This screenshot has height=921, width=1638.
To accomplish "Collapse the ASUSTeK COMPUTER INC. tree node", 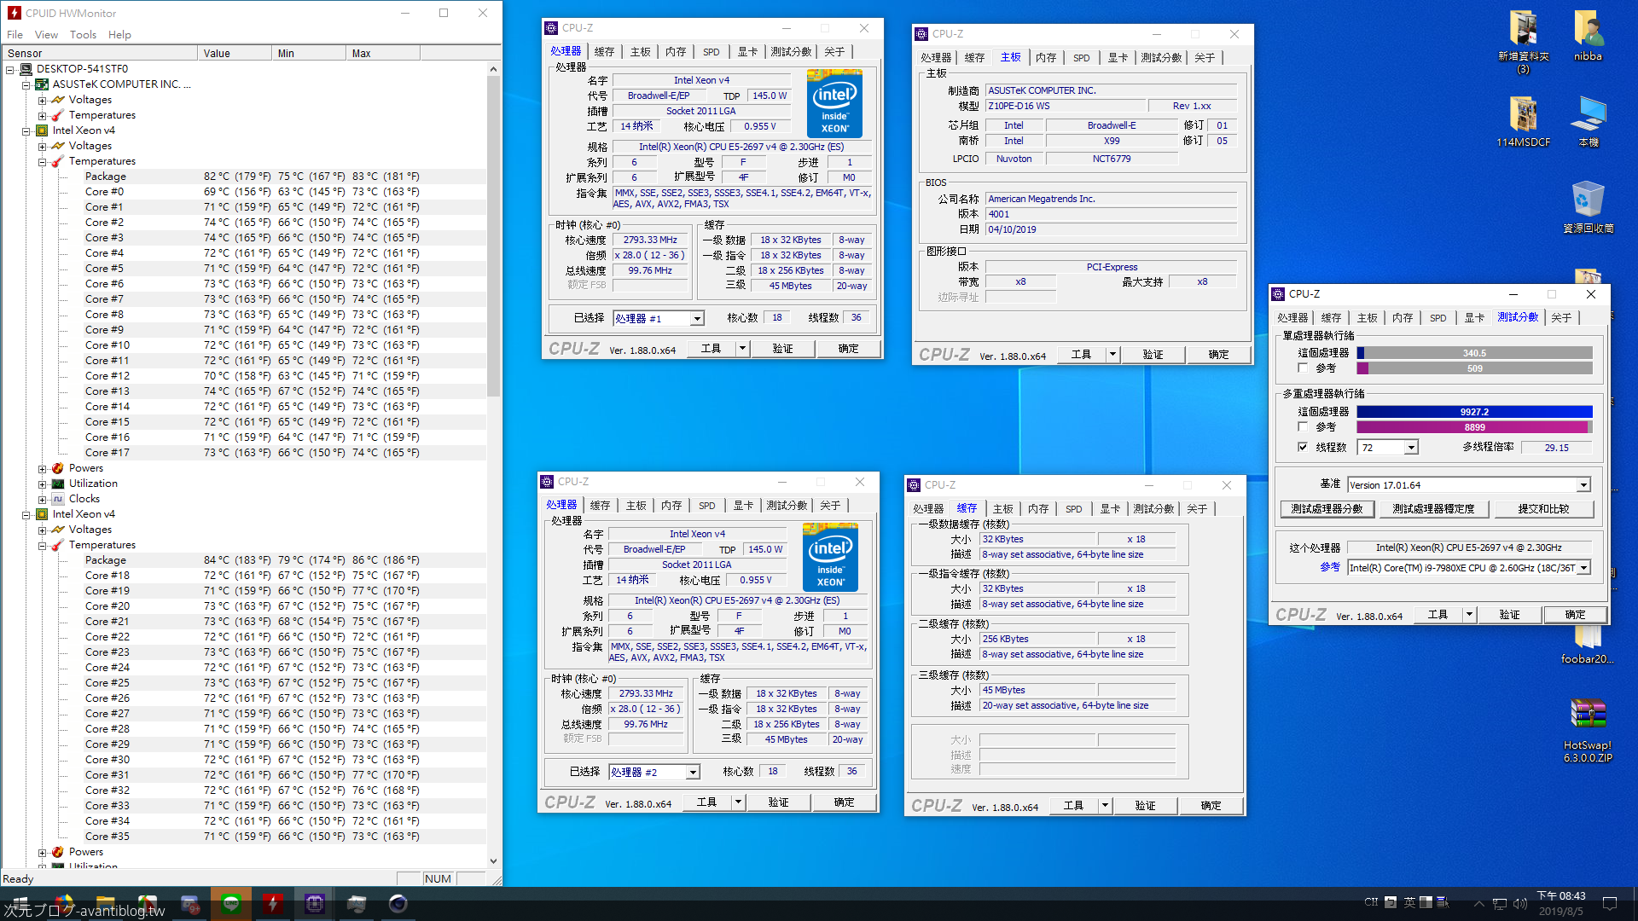I will click(x=26, y=84).
